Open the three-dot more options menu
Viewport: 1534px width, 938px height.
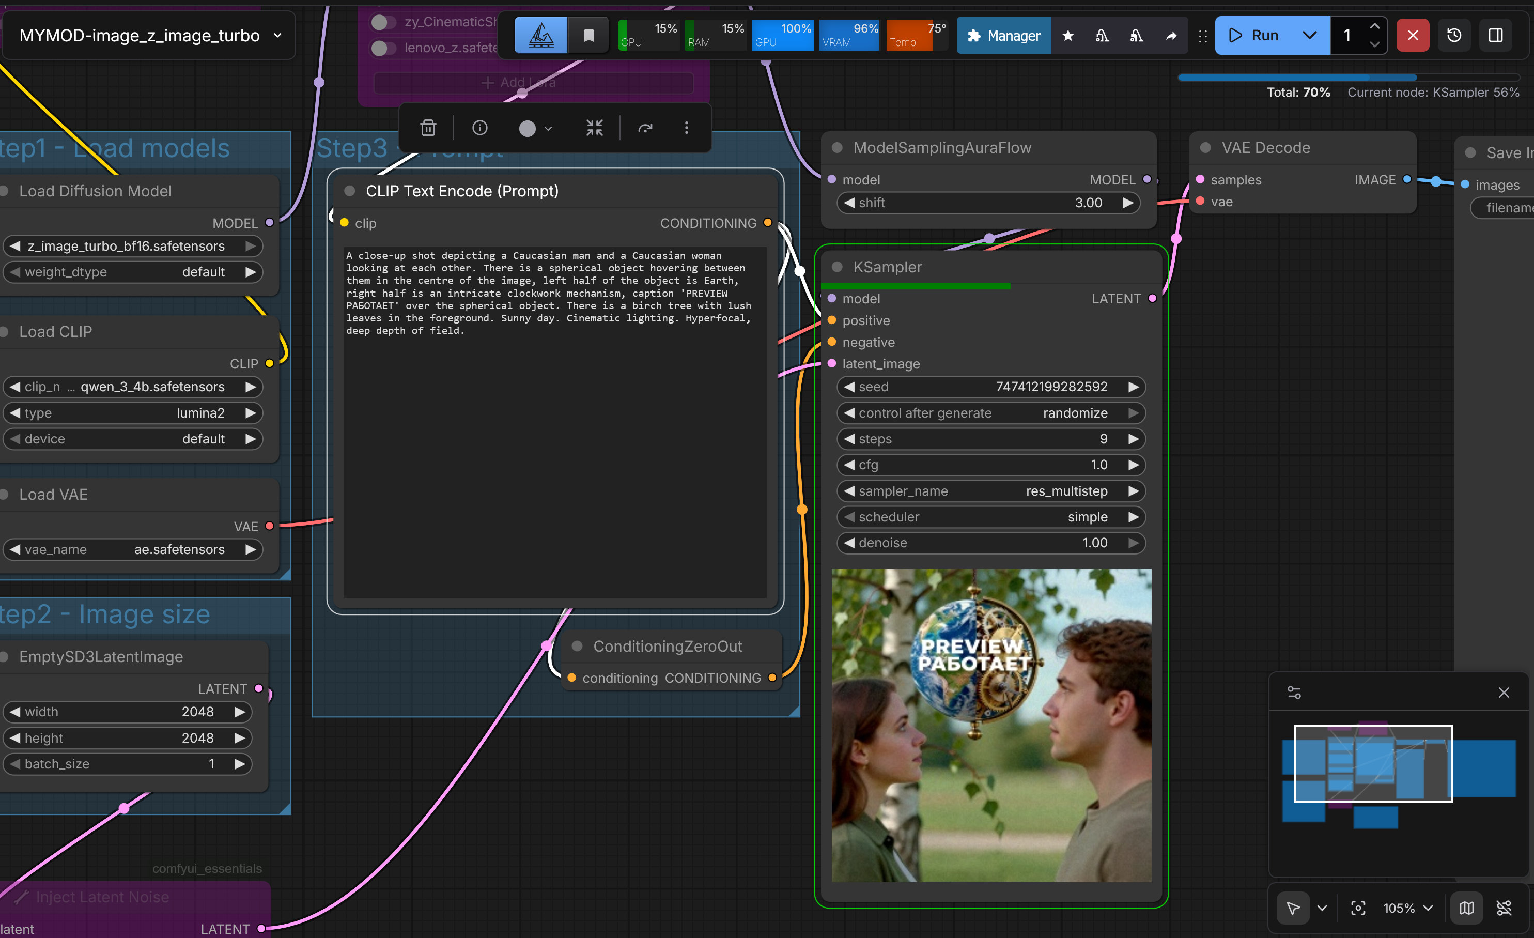686,128
